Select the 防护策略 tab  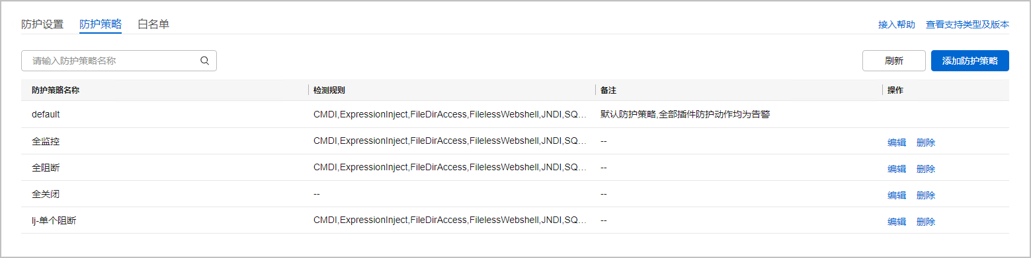coord(101,24)
